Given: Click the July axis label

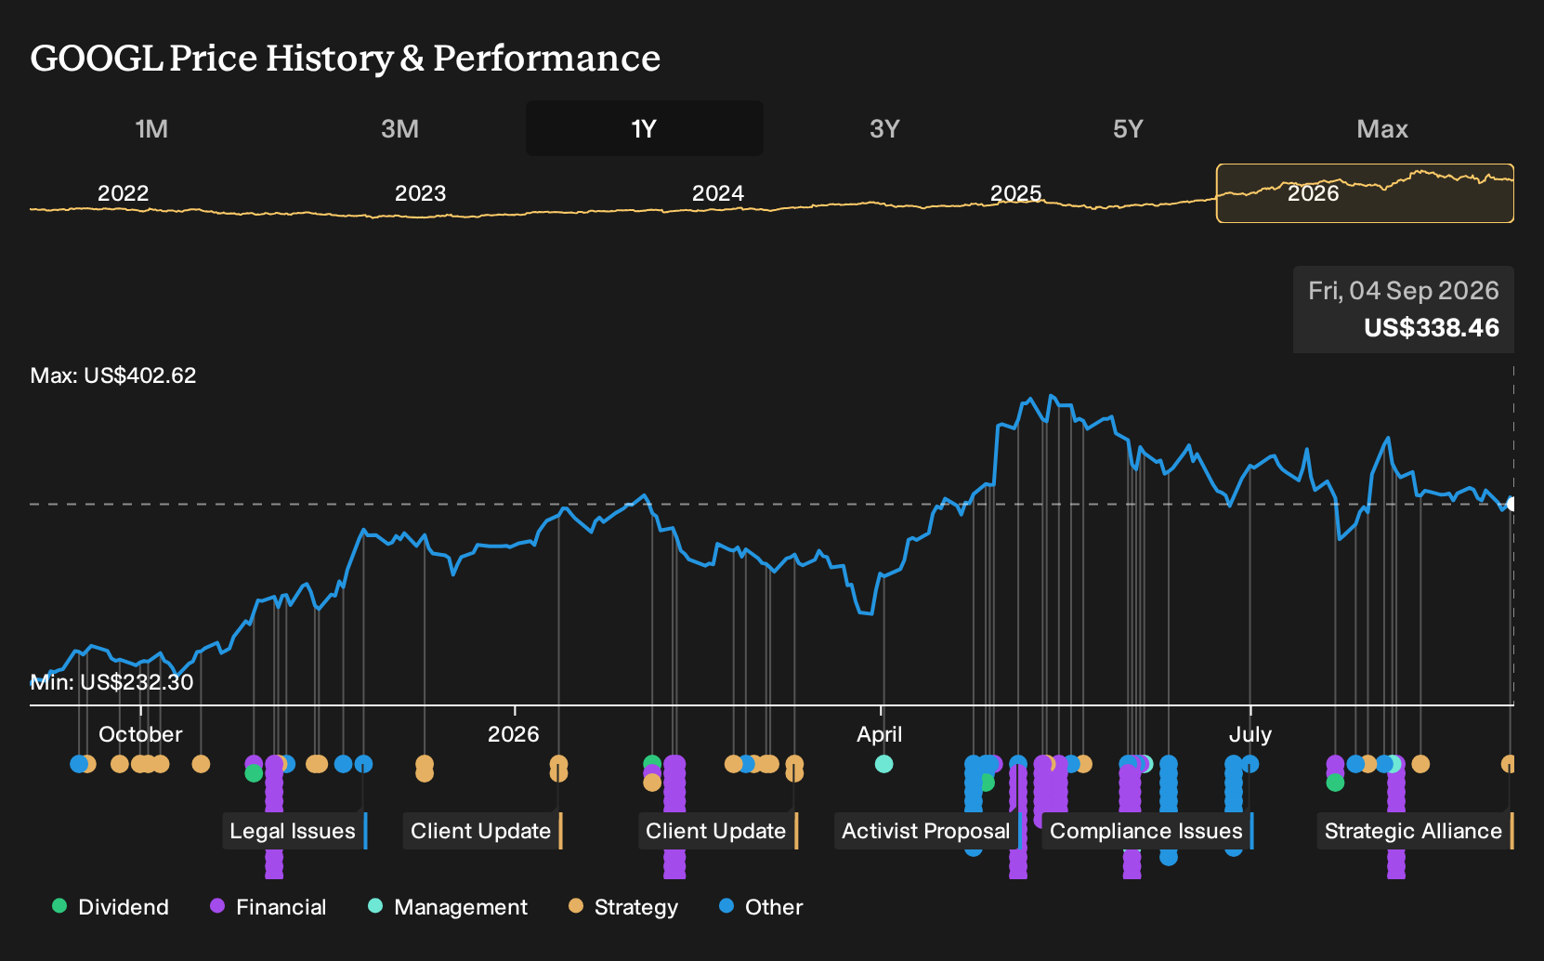Looking at the screenshot, I should pos(1250,734).
